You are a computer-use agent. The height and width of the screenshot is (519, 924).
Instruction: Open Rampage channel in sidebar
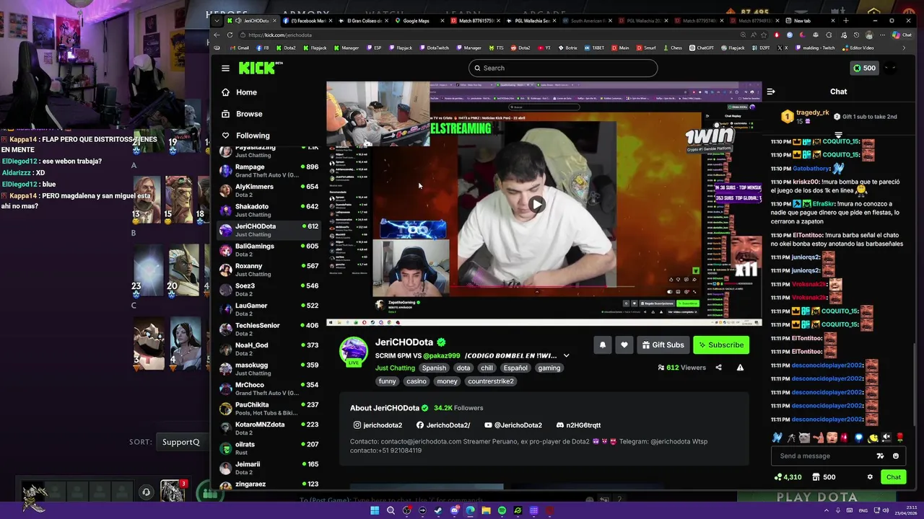[x=269, y=171]
